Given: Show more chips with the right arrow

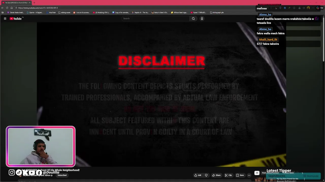Looking at the screenshot, I should (x=302, y=173).
